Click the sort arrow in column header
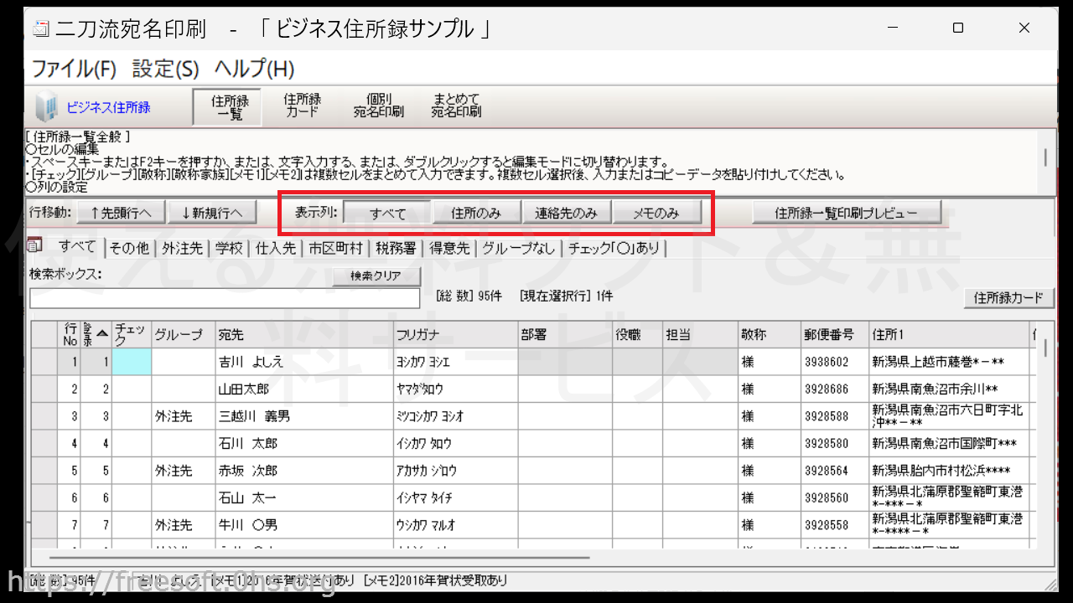This screenshot has height=603, width=1073. click(101, 333)
